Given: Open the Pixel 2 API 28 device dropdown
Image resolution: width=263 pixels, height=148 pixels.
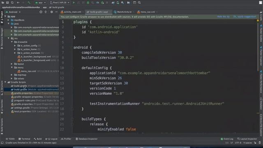Looking at the screenshot, I should coord(60,3).
